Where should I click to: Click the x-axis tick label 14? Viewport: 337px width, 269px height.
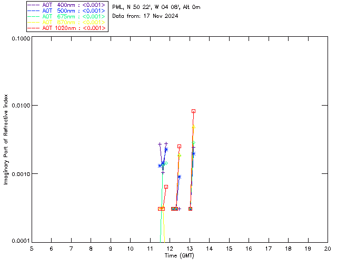(x=210, y=249)
